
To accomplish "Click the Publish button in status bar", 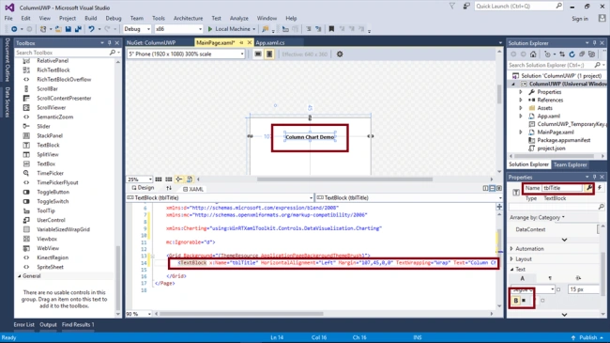I will [587, 337].
